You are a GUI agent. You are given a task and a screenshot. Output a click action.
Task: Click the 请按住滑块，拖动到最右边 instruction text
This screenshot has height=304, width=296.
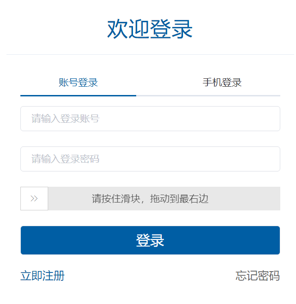[150, 199]
